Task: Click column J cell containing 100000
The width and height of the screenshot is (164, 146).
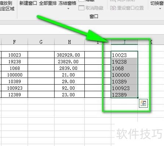Action: tap(124, 75)
